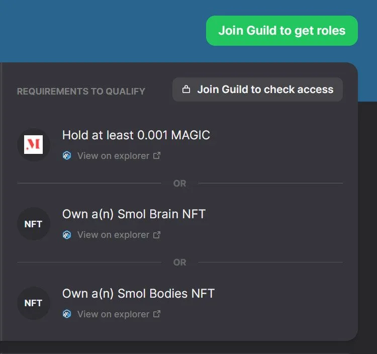Screen dimensions: 377x354
Task: Click the Smol Bodies NFT badge icon
Action: [33, 303]
